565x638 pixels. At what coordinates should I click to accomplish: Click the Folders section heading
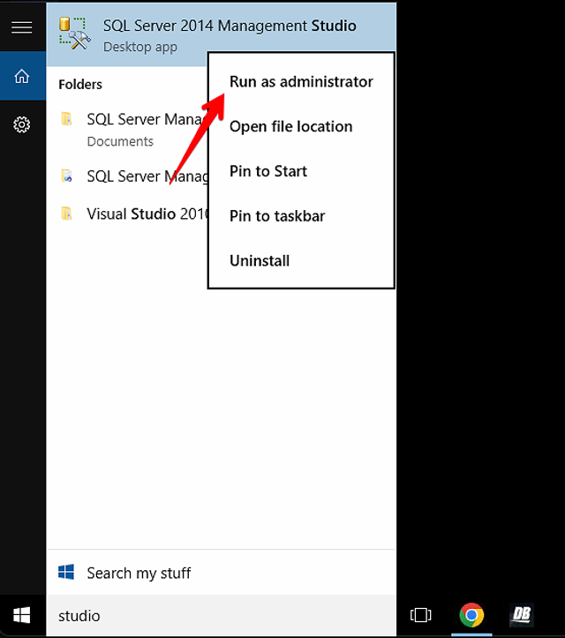(x=80, y=84)
